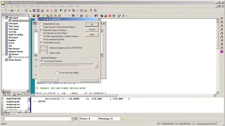Open the dropdown arrow beside the top lightning icon
The image size is (225, 126).
[21, 10]
